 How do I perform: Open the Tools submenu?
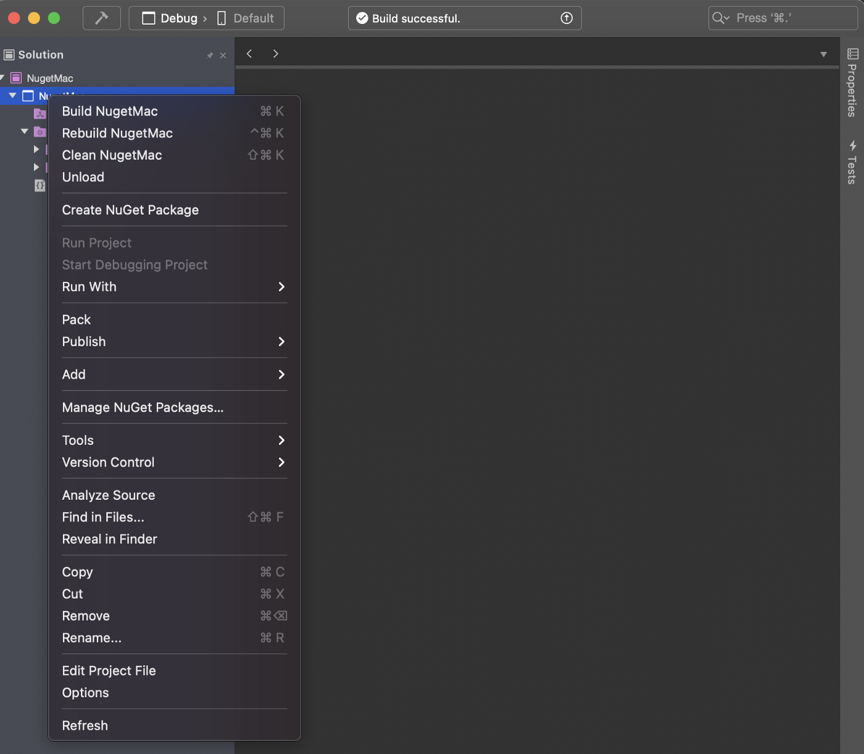tap(175, 441)
